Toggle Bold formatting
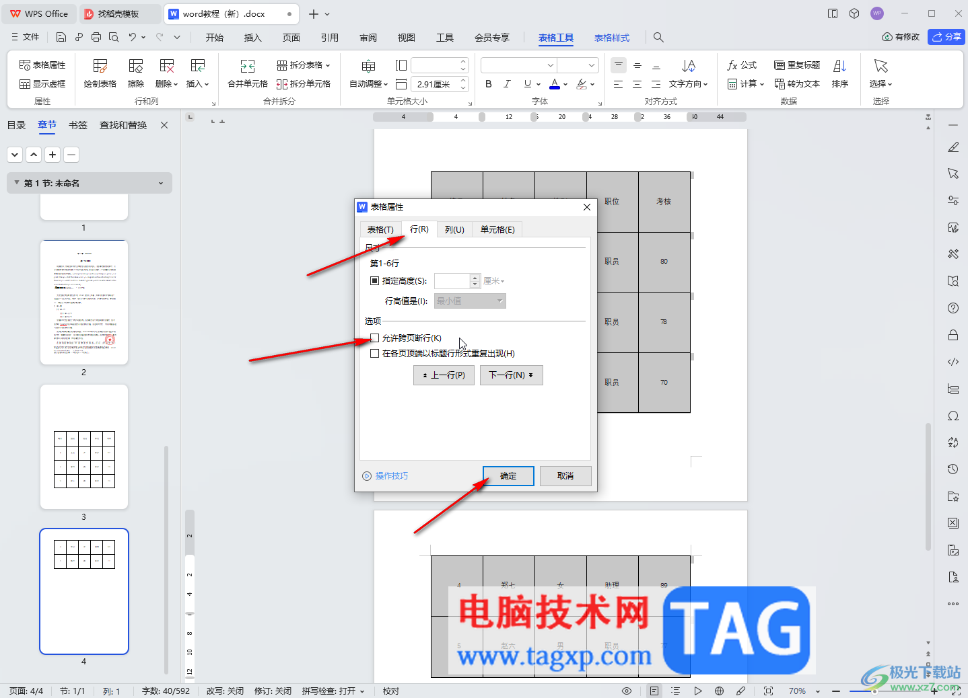This screenshot has height=698, width=968. click(489, 84)
